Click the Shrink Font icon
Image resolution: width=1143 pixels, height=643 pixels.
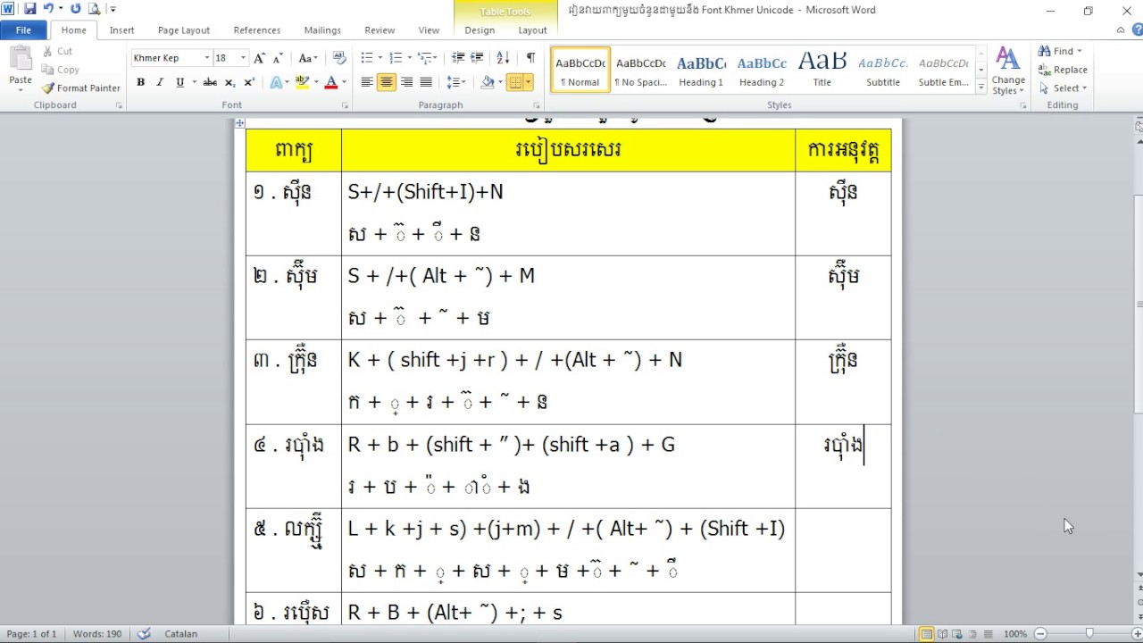(x=279, y=58)
